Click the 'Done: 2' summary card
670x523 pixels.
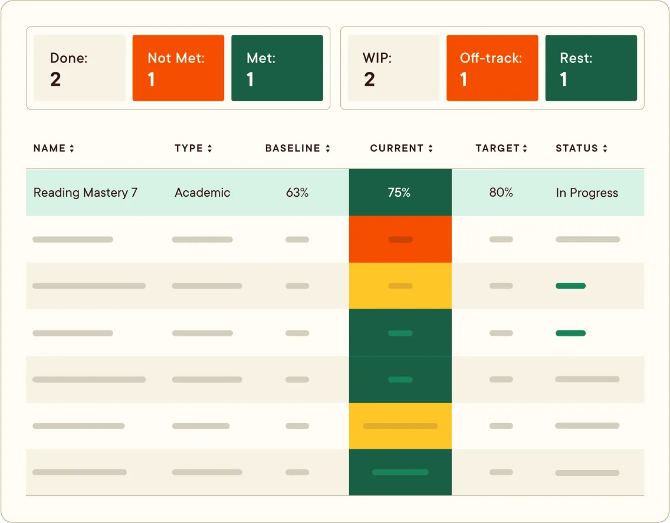80,67
